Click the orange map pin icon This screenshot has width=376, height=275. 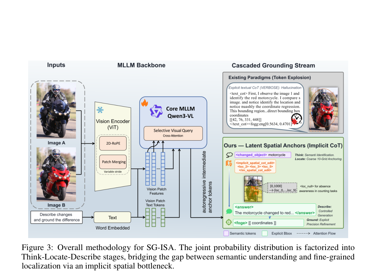coord(229,164)
